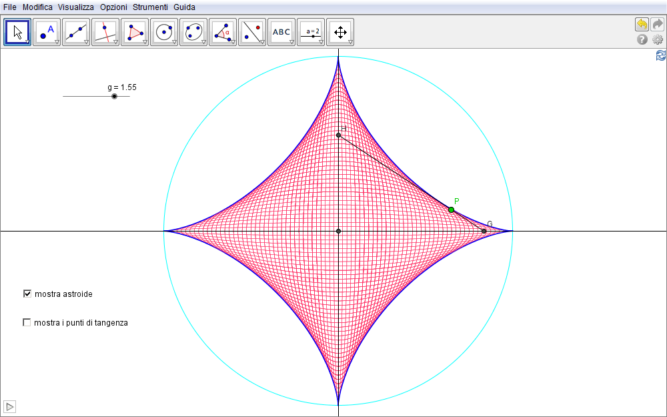Open the Reflect tool dropdown arrow

click(x=262, y=42)
